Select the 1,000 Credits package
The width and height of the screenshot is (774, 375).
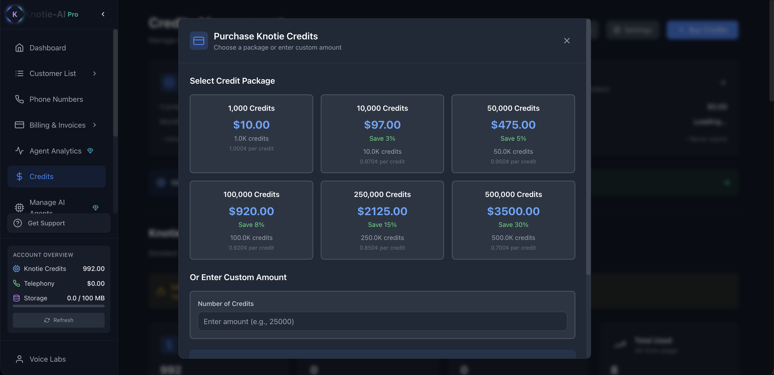click(x=251, y=134)
